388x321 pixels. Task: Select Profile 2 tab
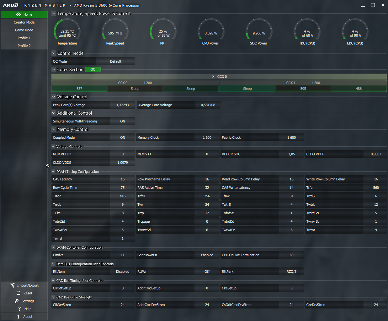click(x=24, y=46)
